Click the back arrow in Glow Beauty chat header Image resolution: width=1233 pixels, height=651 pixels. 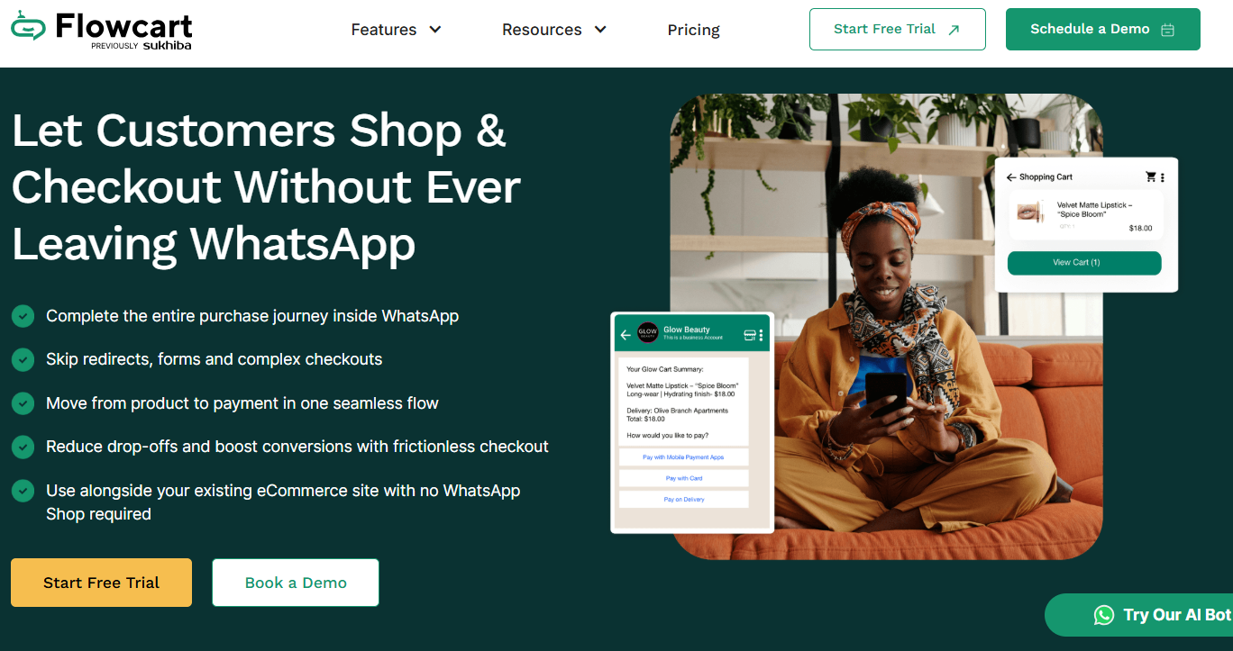626,335
